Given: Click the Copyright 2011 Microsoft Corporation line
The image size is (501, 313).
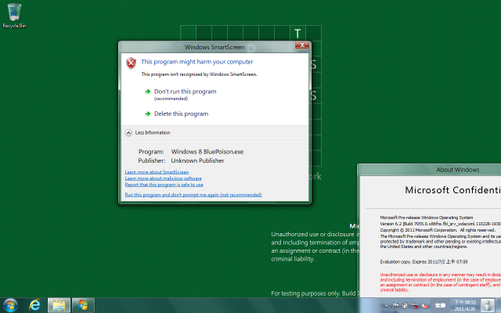Looking at the screenshot, I should tap(438, 230).
